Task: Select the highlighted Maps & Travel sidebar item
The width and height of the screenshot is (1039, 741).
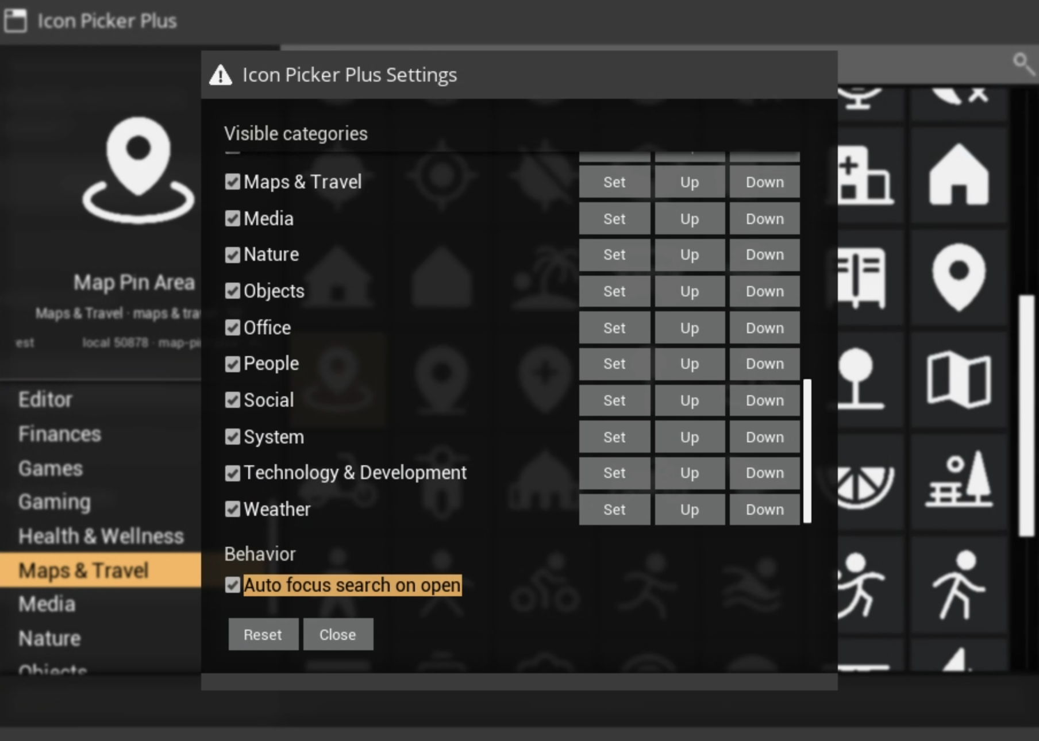Action: [101, 570]
